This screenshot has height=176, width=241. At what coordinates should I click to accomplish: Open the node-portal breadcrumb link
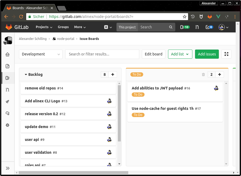(x=65, y=39)
